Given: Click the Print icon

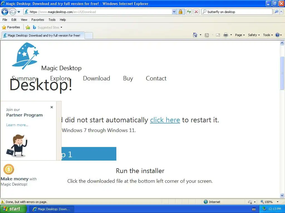Looking at the screenshot, I should (x=225, y=35).
